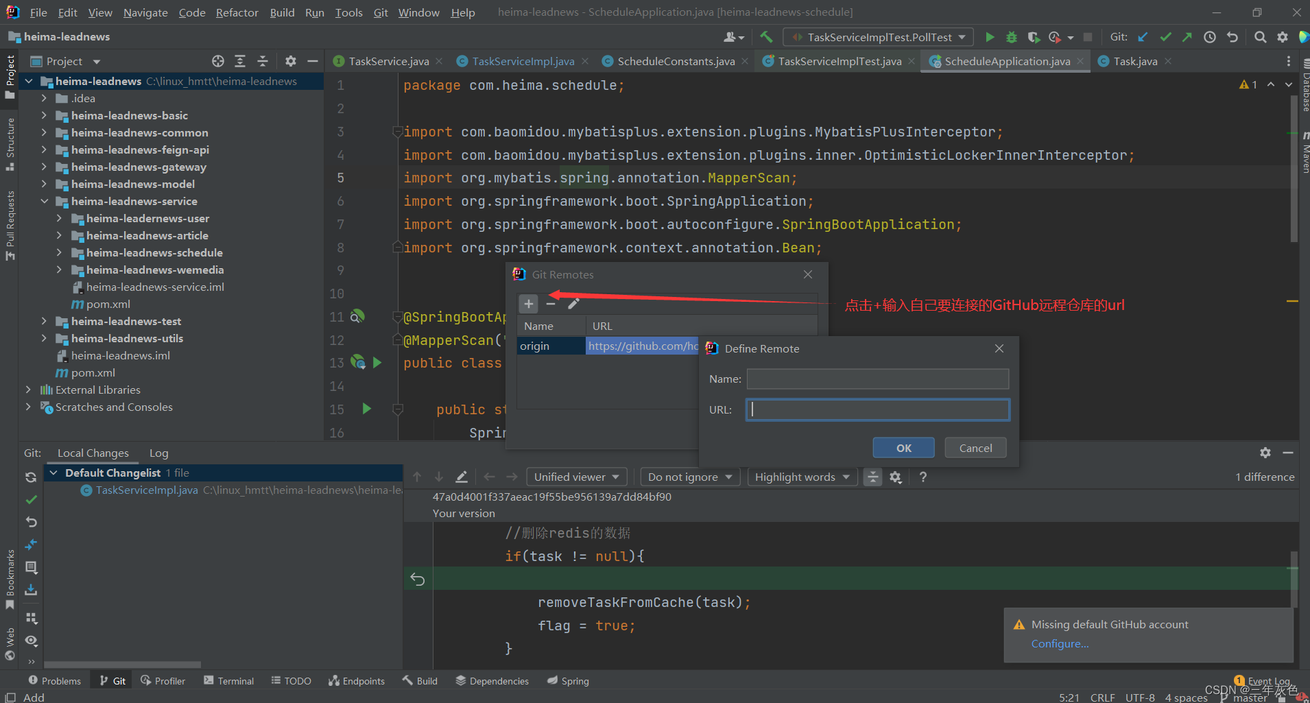Image resolution: width=1310 pixels, height=703 pixels.
Task: Edit the origin remote with the pencil icon
Action: 574,303
